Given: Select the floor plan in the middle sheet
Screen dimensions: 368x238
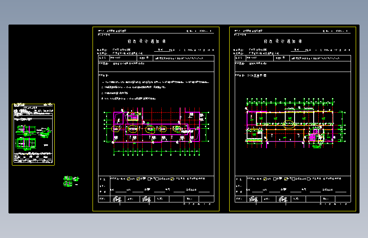Looking at the screenshot, I should tap(156, 132).
